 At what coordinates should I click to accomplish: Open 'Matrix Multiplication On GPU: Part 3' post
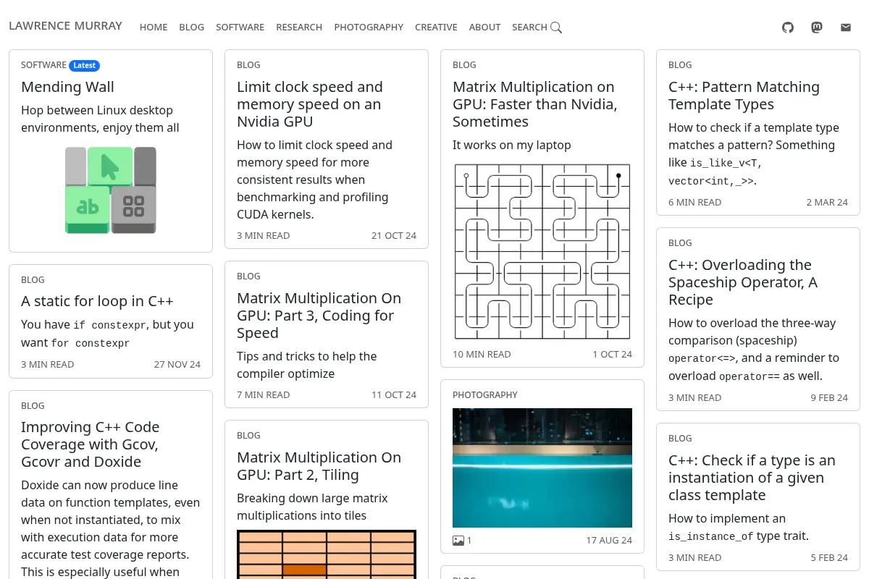pyautogui.click(x=319, y=316)
